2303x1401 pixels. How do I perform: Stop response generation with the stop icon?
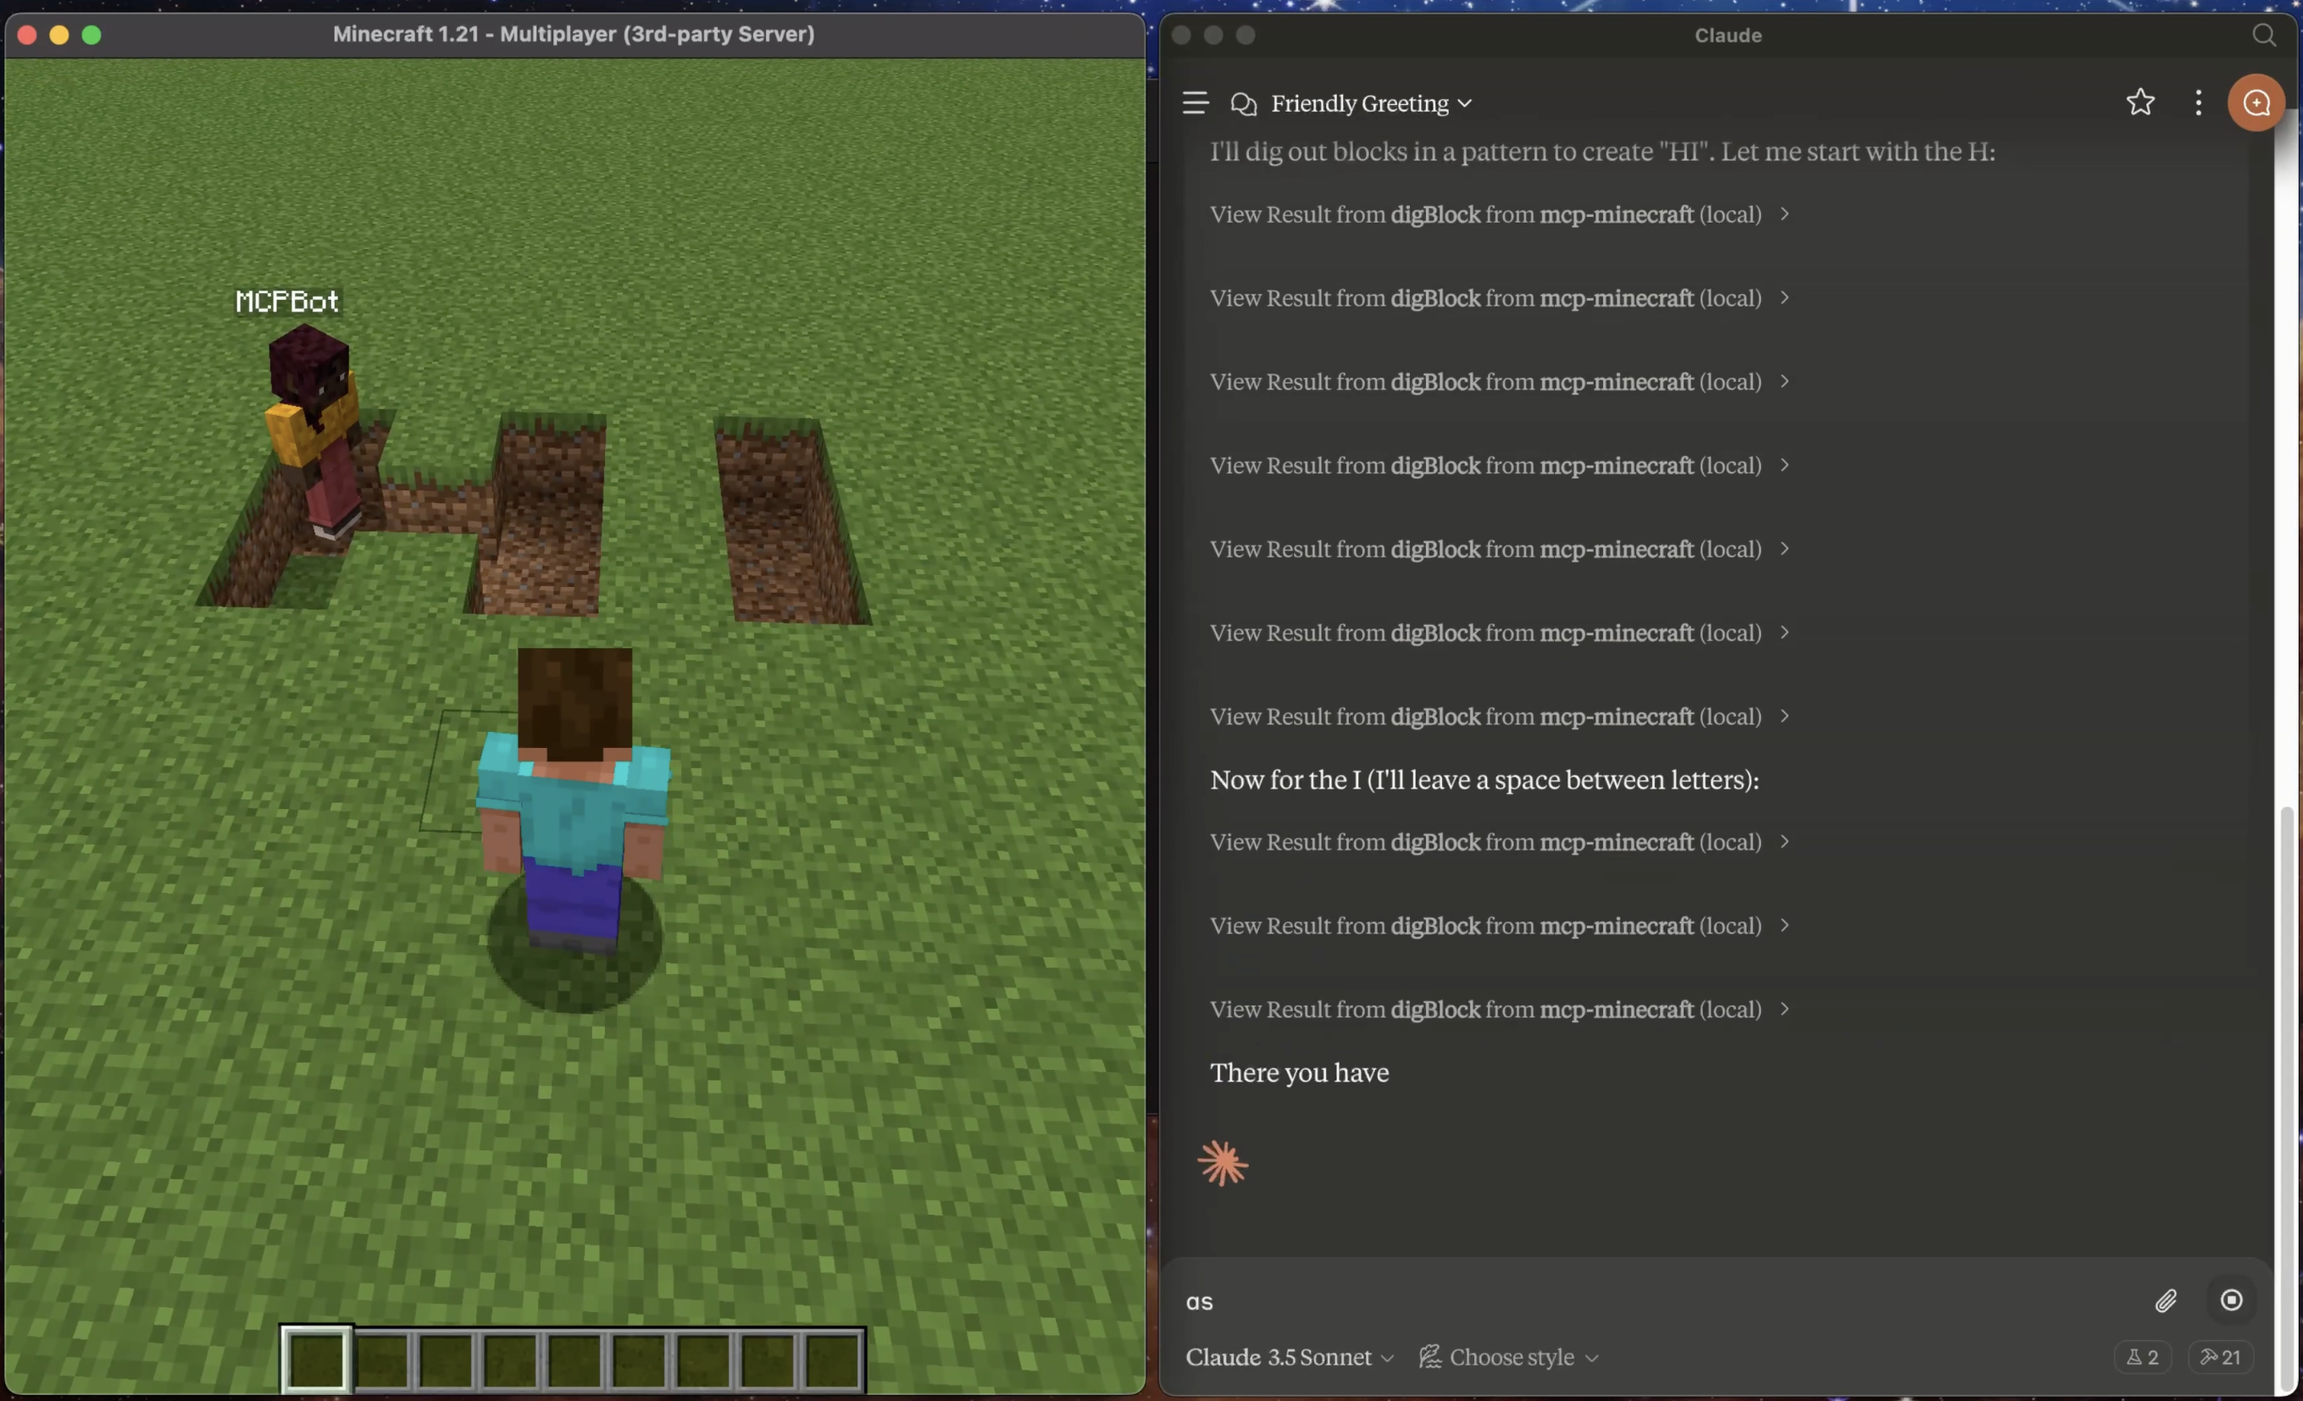tap(2232, 1300)
